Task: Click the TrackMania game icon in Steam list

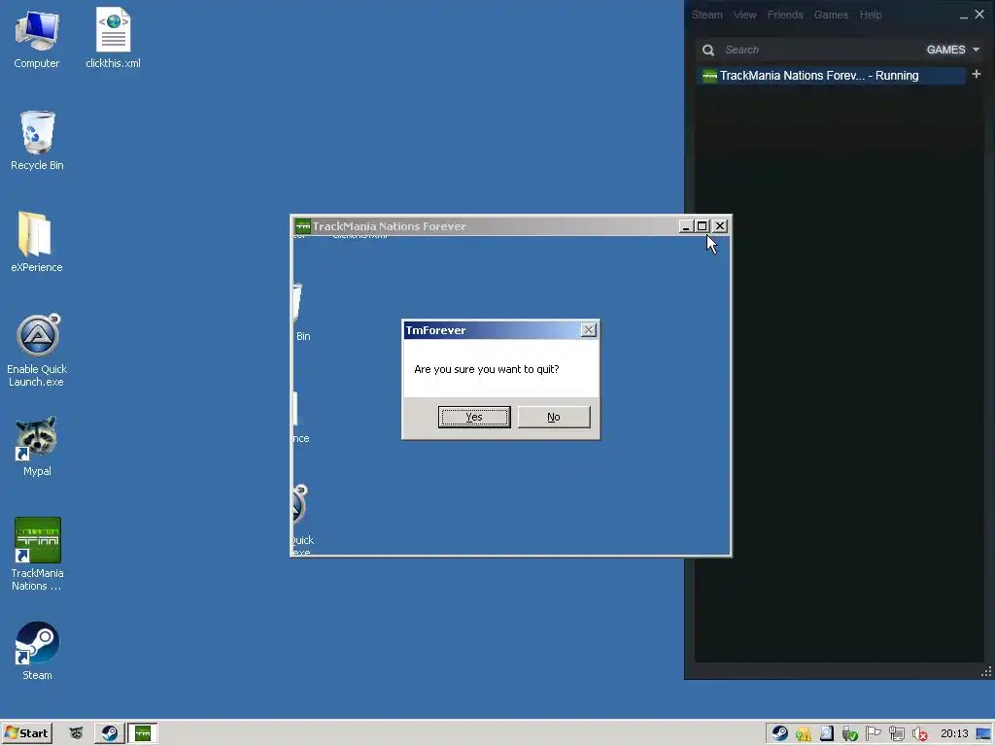Action: point(709,76)
